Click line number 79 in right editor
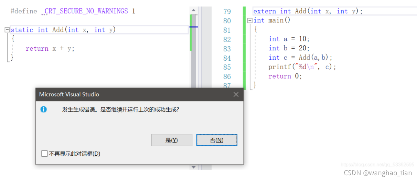 pos(227,12)
